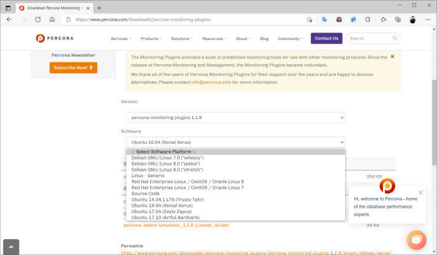Image resolution: width=437 pixels, height=255 pixels.
Task: Open the user profile avatar
Action: coord(412,19)
